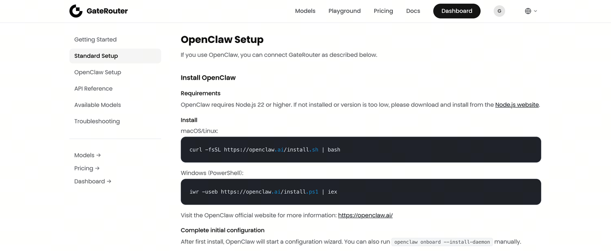Go to the Models navigation item
Image resolution: width=611 pixels, height=251 pixels.
click(x=305, y=11)
